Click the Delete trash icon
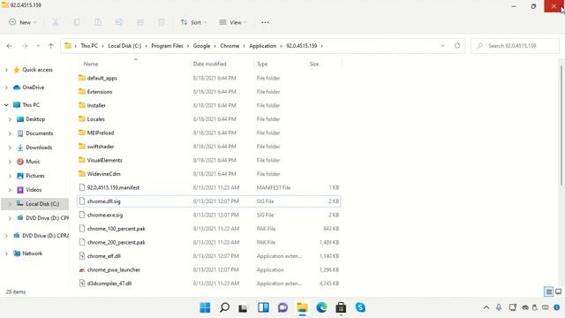This screenshot has height=318, width=565. coord(162,22)
